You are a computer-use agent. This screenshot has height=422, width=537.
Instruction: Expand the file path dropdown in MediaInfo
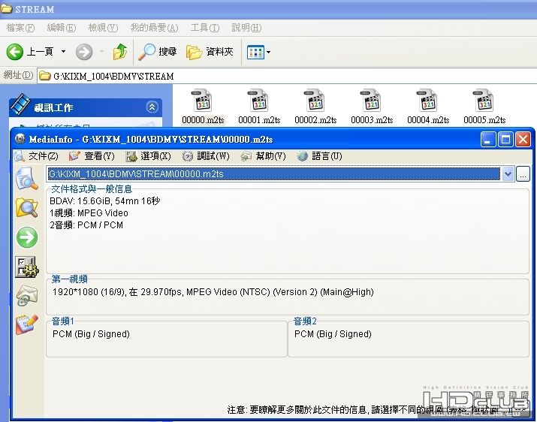[x=508, y=174]
